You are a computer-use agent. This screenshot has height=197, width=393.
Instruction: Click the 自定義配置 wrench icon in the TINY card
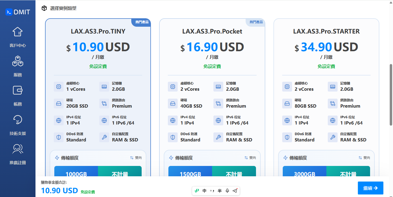pyautogui.click(x=104, y=137)
